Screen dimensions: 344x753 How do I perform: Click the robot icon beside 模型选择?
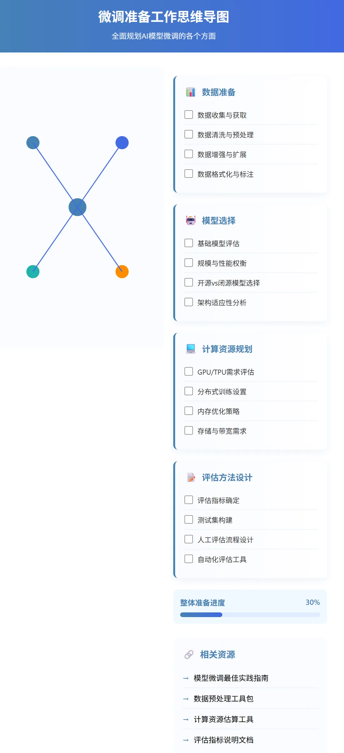[x=191, y=220]
